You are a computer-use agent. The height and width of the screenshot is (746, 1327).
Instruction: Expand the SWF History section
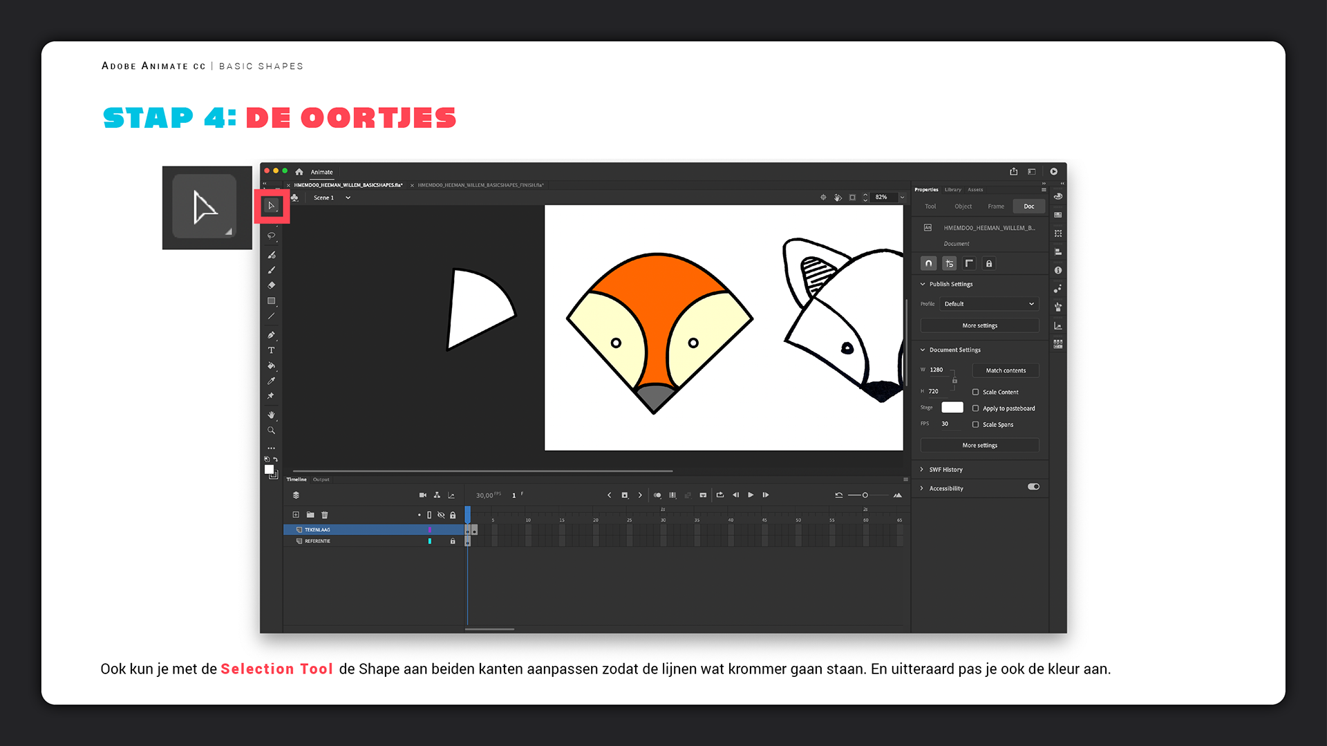click(945, 470)
